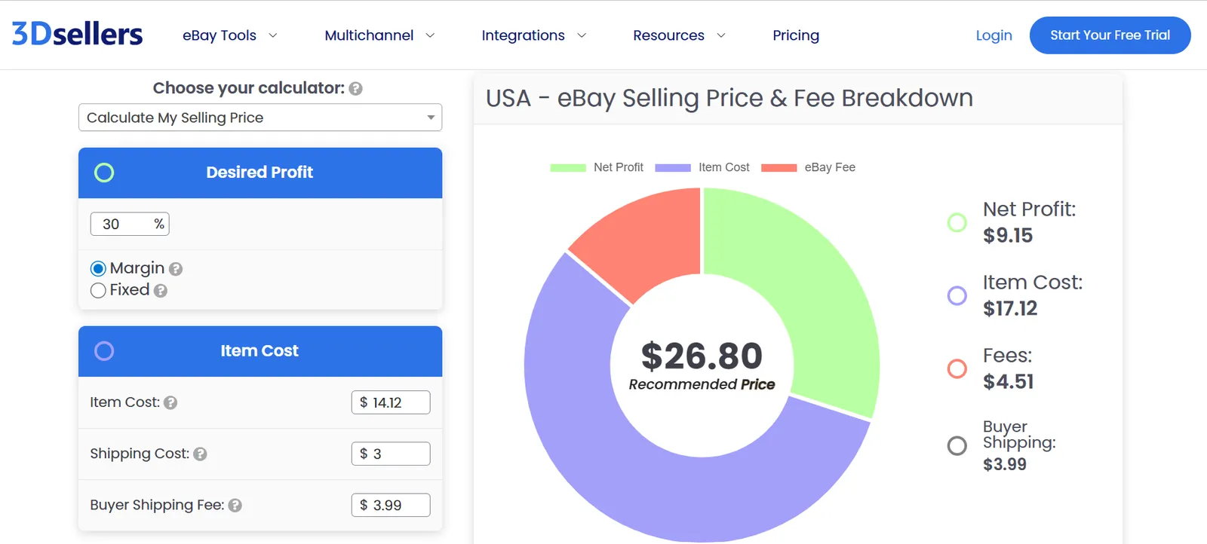Open the help tooltip beside Choose your calculator
This screenshot has width=1207, height=544.
355,88
